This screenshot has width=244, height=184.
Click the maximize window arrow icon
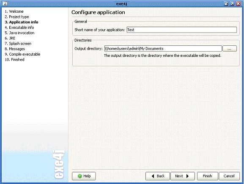[x=232, y=4]
